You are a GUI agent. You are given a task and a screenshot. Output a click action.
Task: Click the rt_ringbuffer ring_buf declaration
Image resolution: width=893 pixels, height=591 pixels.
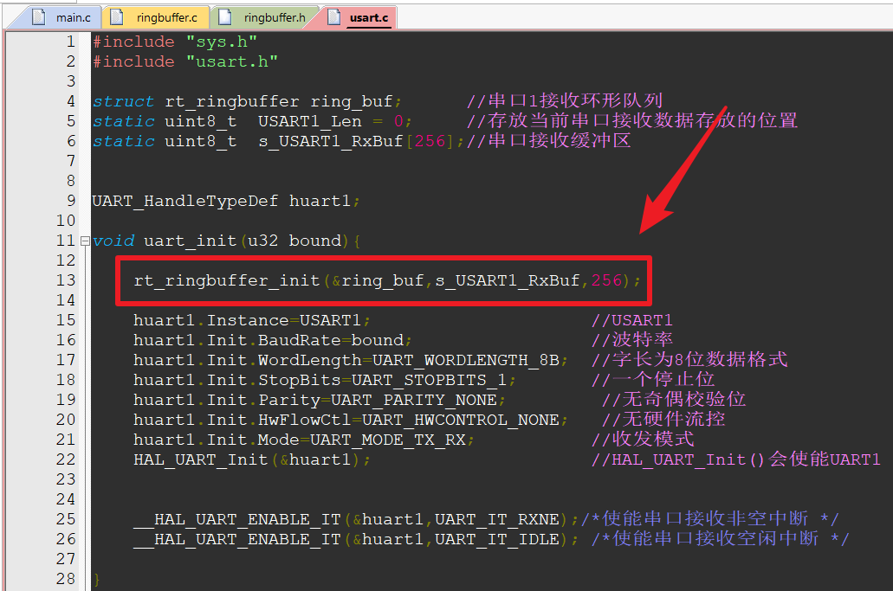pos(247,102)
